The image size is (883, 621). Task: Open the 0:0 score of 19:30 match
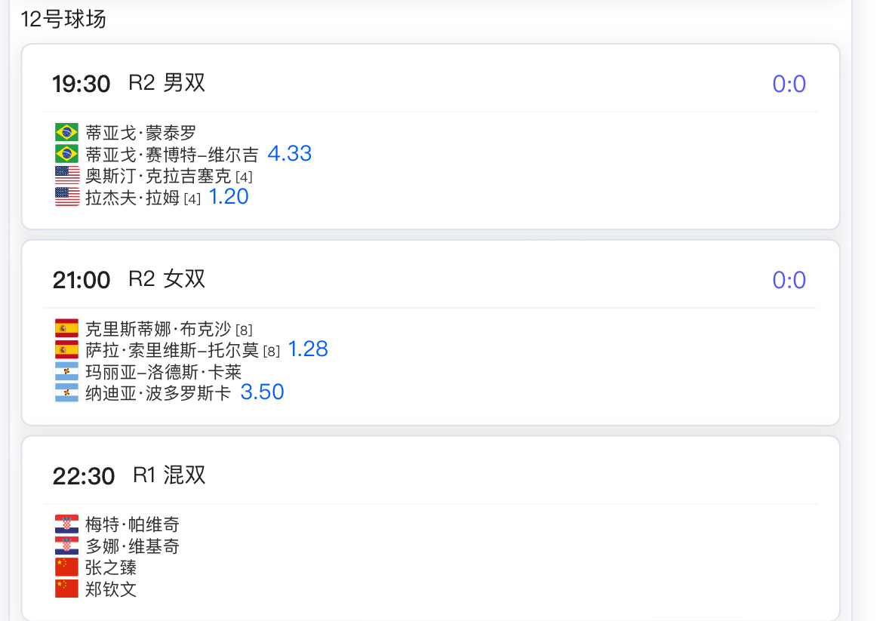pos(789,84)
